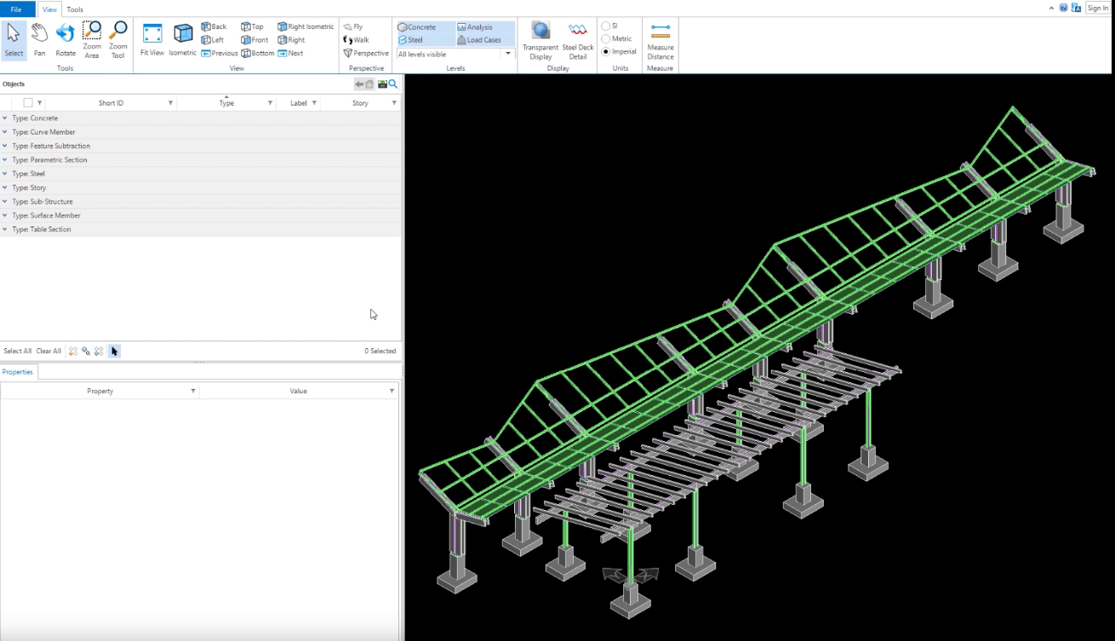Sort by the Short ID column header
Viewport: 1115px width, 641px height.
tap(111, 103)
